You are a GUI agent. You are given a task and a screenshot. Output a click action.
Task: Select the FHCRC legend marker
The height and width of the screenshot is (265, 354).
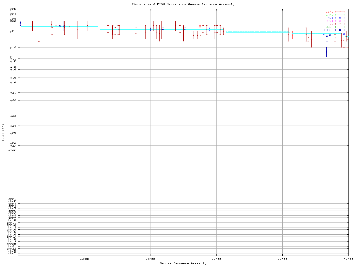340,30
